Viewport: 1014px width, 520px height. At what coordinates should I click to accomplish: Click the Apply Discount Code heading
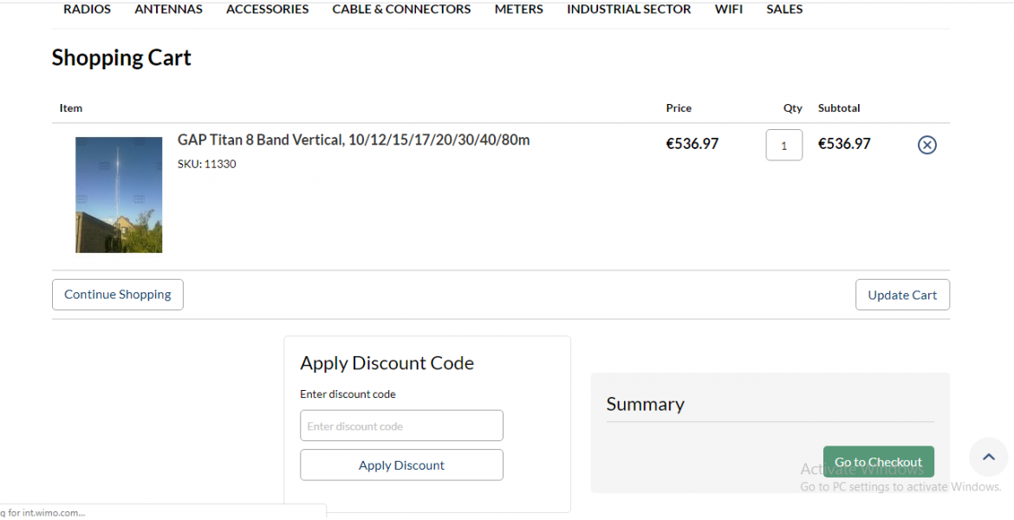(x=387, y=363)
